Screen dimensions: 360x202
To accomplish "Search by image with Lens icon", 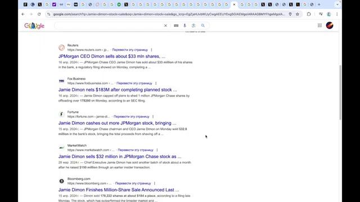I will [x=193, y=26].
